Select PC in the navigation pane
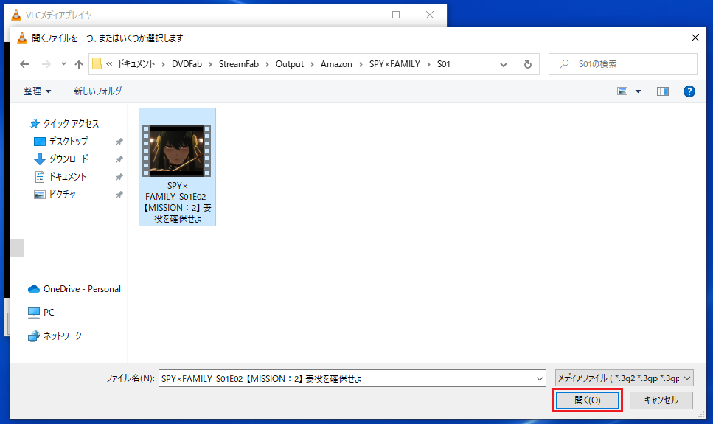This screenshot has width=713, height=424. click(x=41, y=312)
